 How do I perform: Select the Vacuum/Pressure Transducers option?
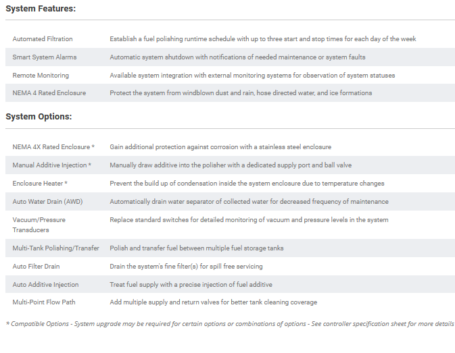[x=41, y=224]
